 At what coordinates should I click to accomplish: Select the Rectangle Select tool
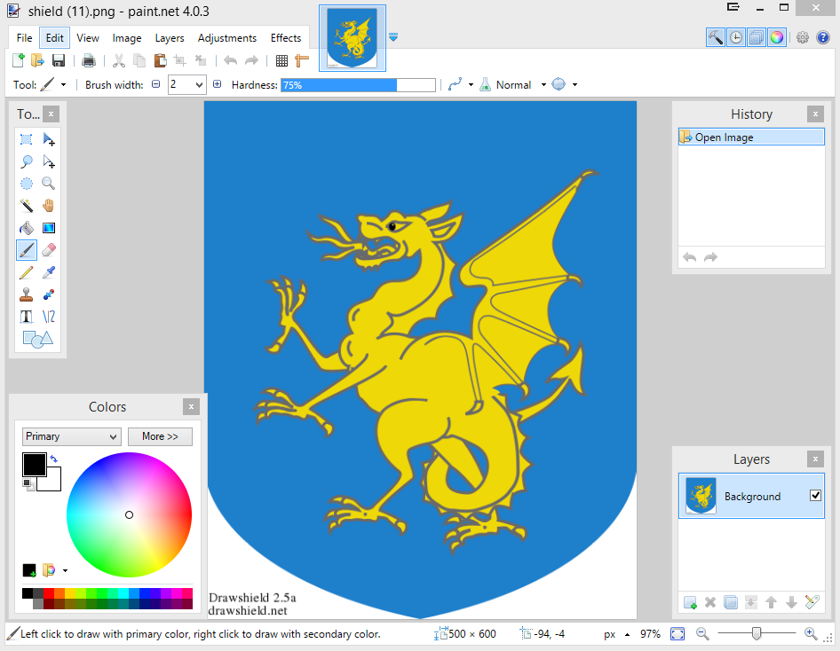(x=27, y=139)
